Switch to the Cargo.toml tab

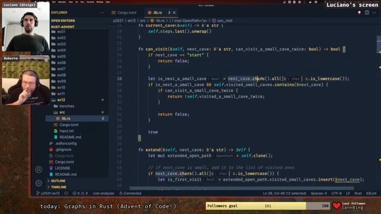pyautogui.click(x=124, y=12)
